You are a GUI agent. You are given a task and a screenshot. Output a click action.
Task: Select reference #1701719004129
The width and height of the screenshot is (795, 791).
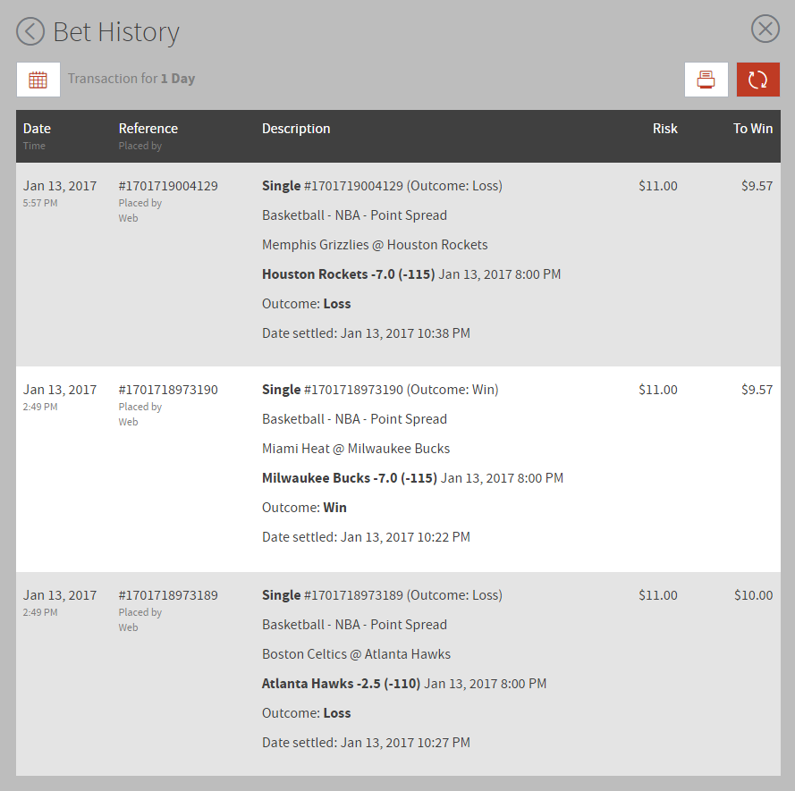(167, 186)
